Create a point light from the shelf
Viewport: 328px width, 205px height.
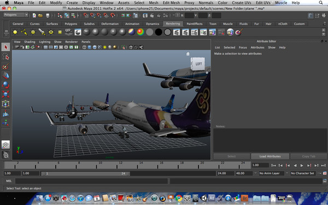click(33, 32)
